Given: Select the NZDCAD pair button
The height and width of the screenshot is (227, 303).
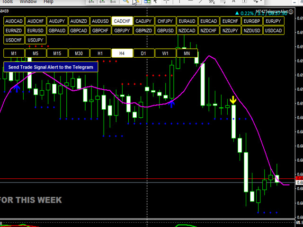Looking at the screenshot, I should (187, 30).
